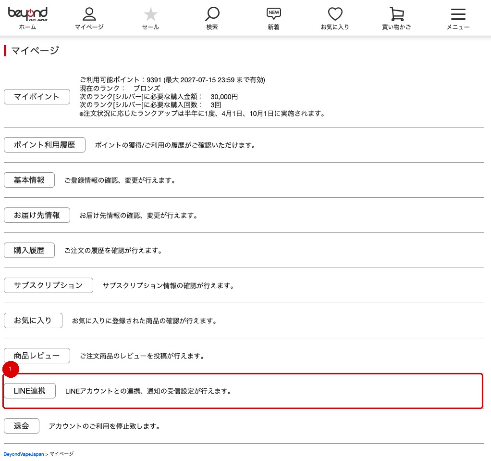Open the 検索 magnifier icon
Viewport: 491px width, 461px height.
click(x=212, y=14)
